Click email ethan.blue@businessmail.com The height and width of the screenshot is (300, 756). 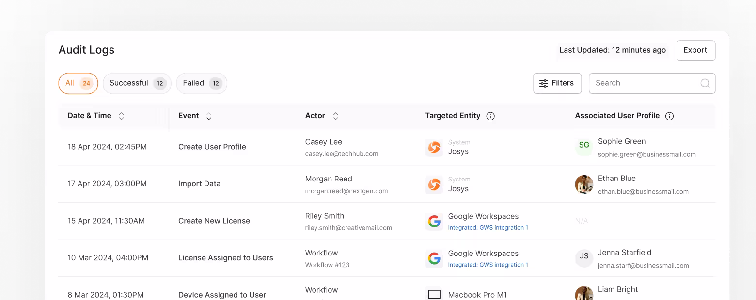pyautogui.click(x=643, y=192)
